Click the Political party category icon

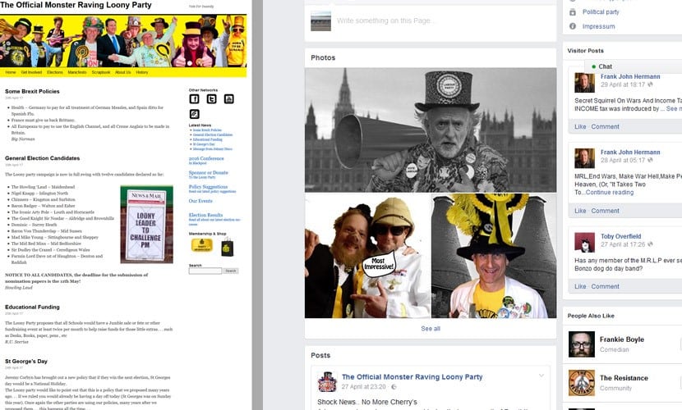pos(573,12)
